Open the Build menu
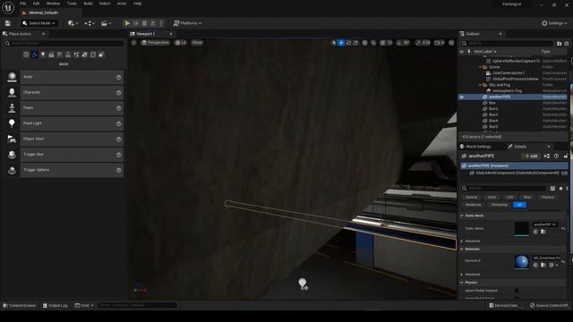 click(x=88, y=4)
